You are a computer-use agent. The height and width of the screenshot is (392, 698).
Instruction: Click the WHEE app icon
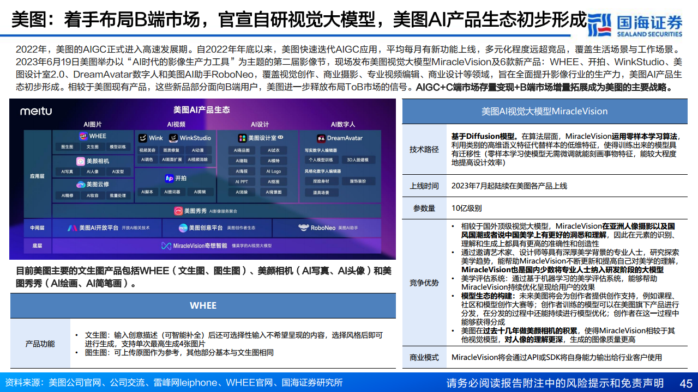tap(83, 136)
